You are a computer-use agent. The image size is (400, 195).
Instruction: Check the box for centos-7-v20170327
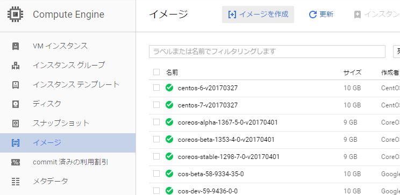click(156, 105)
